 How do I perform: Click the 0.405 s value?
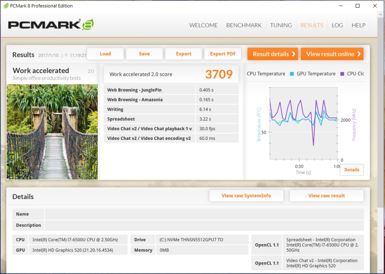pyautogui.click(x=206, y=90)
